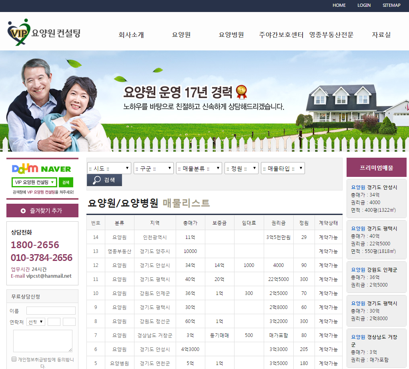
Task: Click the NAVER logo in sidebar
Action: pos(56,169)
